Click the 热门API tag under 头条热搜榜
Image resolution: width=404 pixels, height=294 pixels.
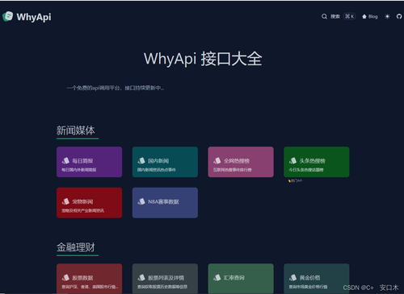click(x=295, y=180)
